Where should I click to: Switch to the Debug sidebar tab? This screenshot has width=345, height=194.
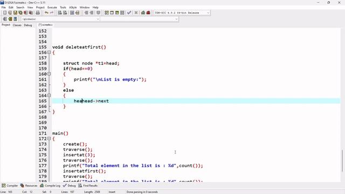click(28, 25)
